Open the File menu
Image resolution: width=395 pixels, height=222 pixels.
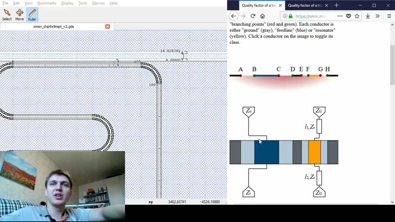coord(5,3)
